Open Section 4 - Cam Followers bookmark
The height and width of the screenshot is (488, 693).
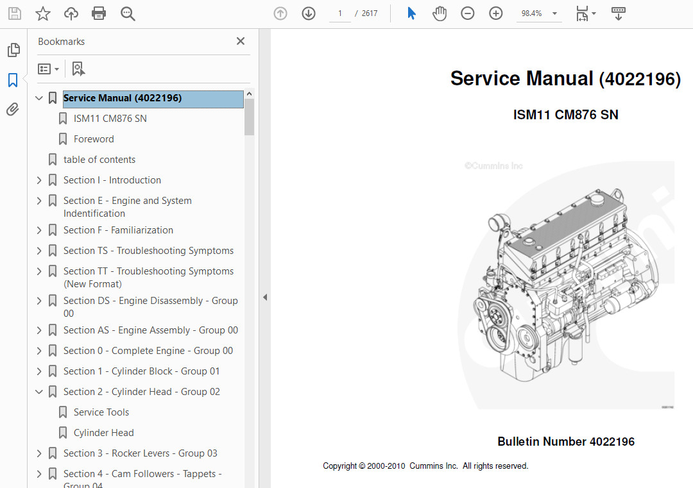pyautogui.click(x=142, y=478)
